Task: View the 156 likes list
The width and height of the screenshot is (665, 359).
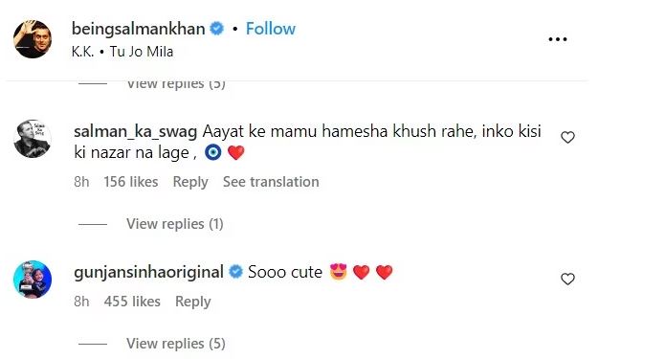Action: click(x=131, y=182)
